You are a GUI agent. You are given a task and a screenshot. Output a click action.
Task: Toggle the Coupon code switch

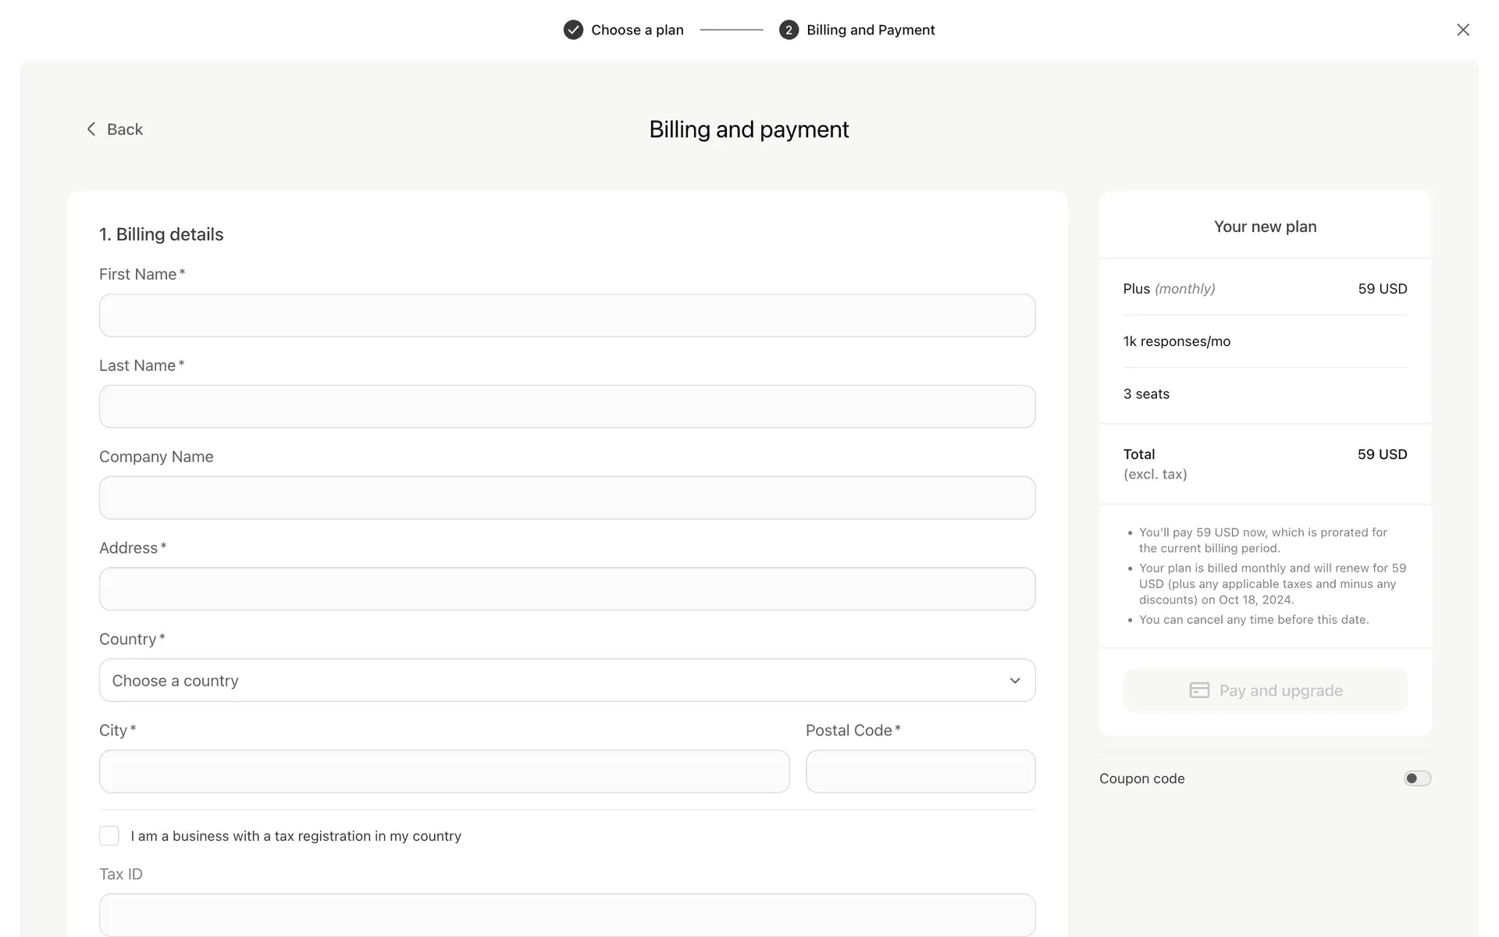click(x=1417, y=778)
